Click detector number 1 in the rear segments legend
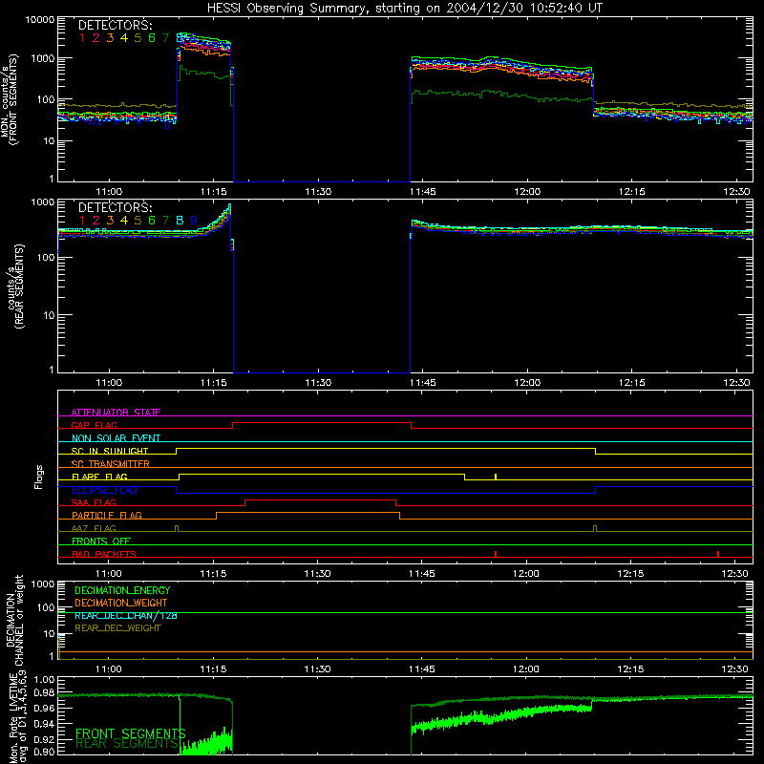The width and height of the screenshot is (764, 764). 82,221
